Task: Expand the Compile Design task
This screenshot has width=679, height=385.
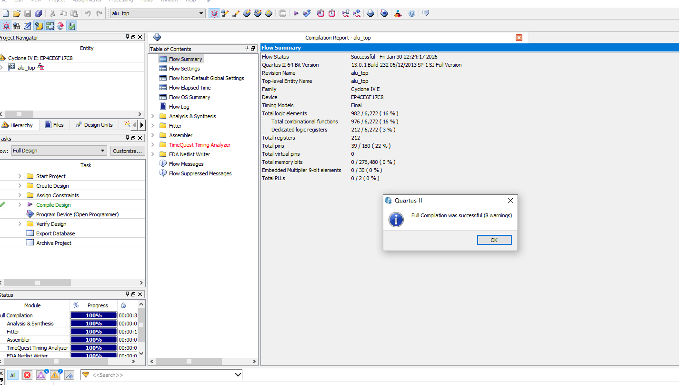Action: 20,205
